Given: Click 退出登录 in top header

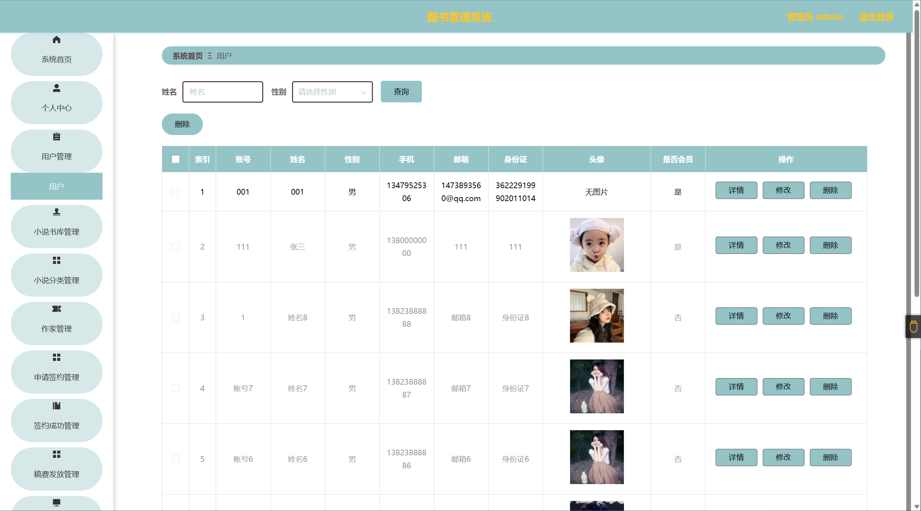Looking at the screenshot, I should tap(876, 17).
